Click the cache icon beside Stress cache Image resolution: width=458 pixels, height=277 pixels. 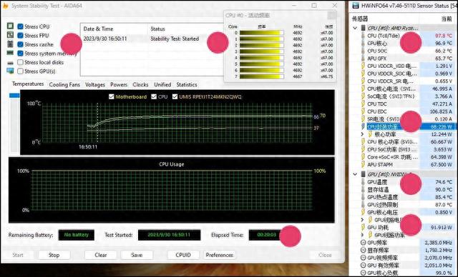pos(10,44)
